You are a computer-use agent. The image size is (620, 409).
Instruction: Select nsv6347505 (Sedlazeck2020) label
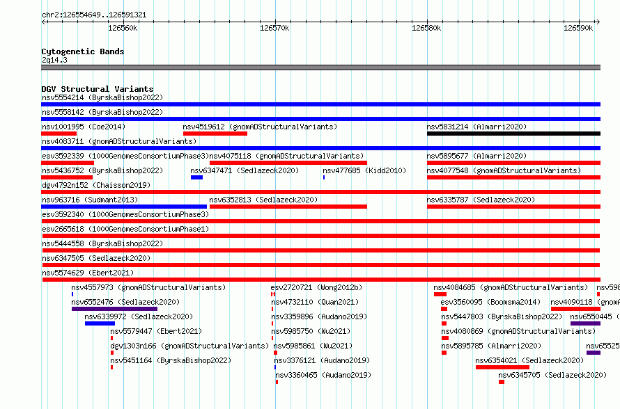coord(96,258)
